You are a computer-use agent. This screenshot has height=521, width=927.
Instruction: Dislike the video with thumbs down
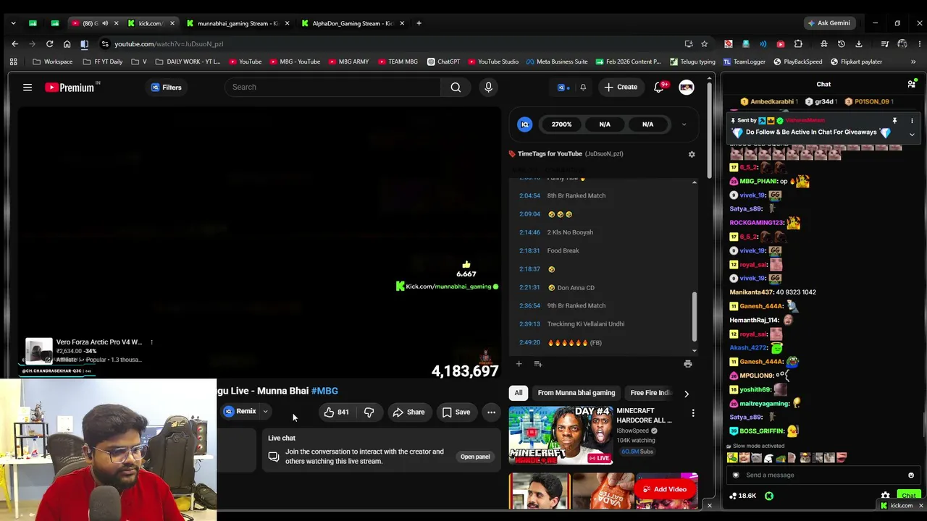(x=369, y=412)
